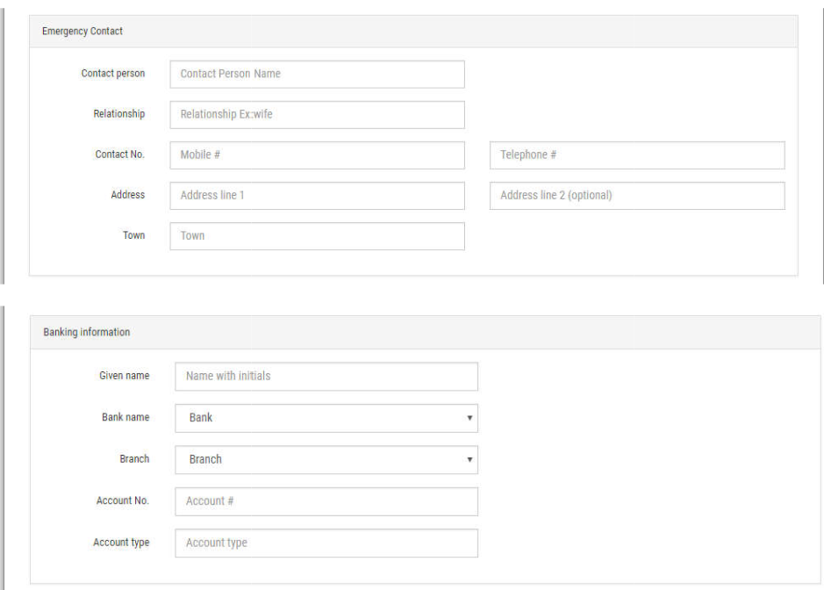Image resolution: width=824 pixels, height=590 pixels.
Task: Click the 'Account No.' label text
Action: point(123,501)
